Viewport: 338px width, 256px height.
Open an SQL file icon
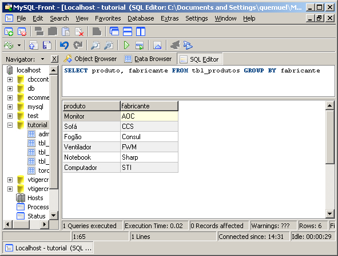tap(33, 46)
